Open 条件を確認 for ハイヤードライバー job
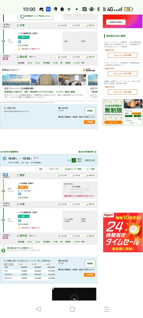143x318 pixels. click(123, 74)
